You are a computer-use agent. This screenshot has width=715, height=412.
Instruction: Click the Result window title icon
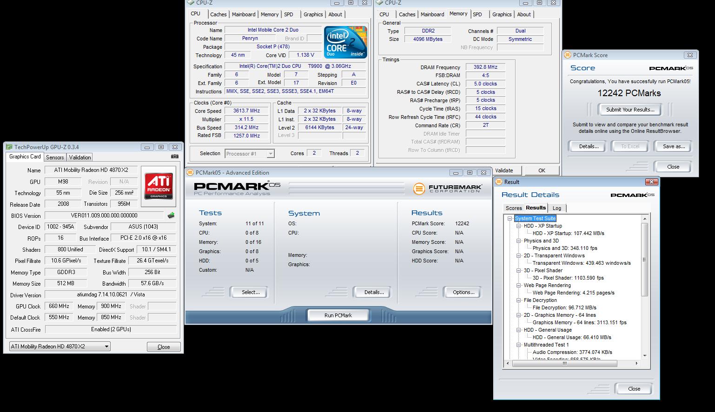499,182
